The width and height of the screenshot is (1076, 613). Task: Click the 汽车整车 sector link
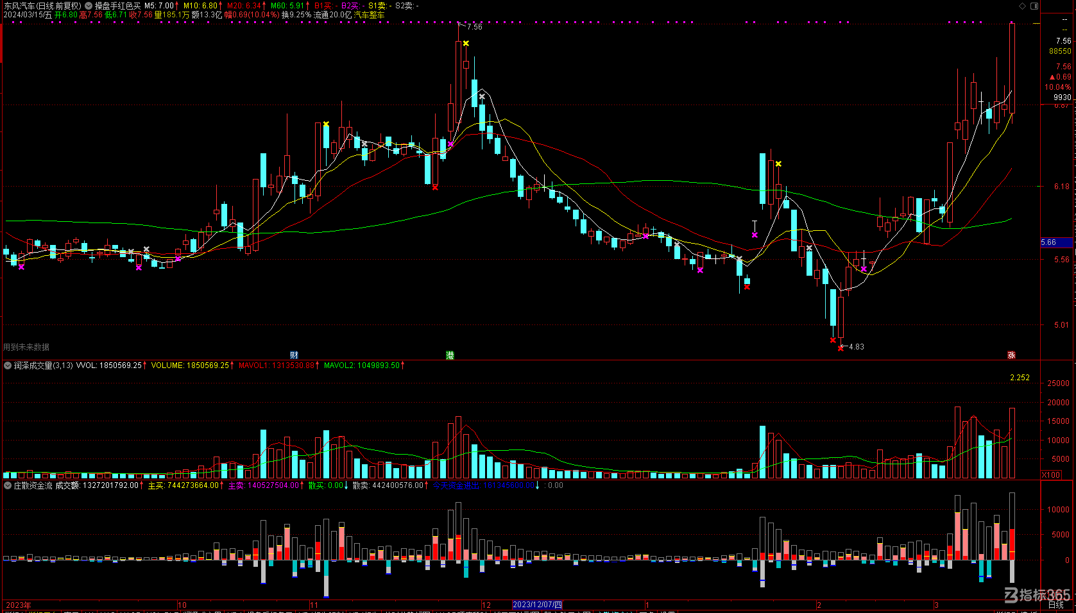coord(370,15)
